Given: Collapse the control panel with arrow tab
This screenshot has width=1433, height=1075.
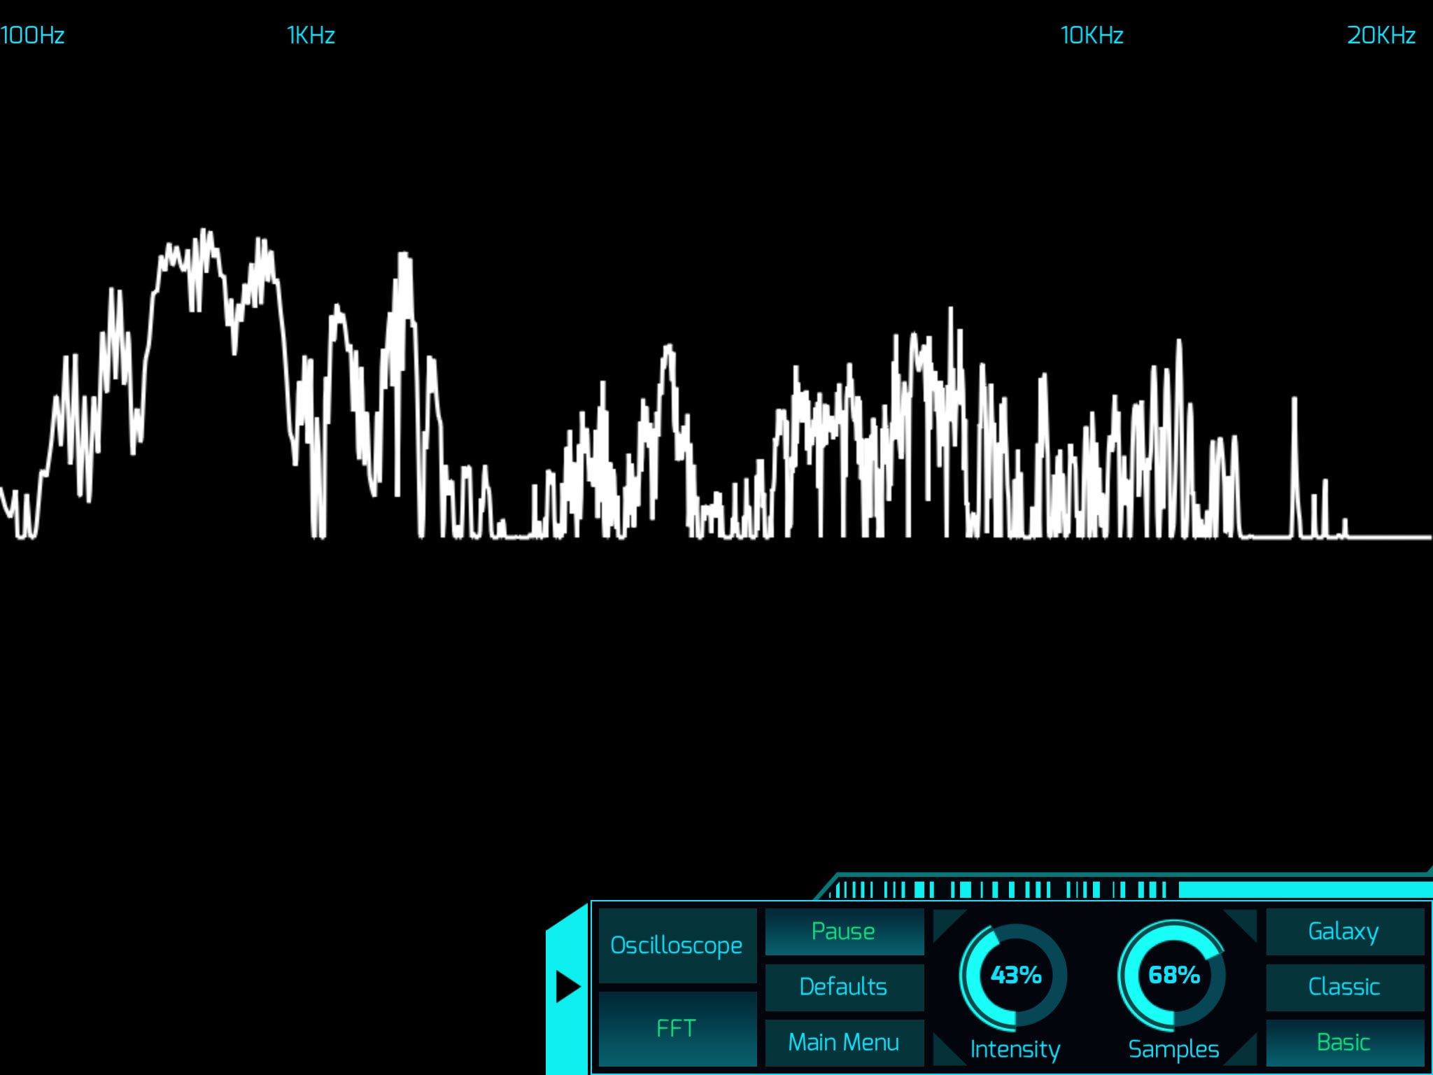Looking at the screenshot, I should click(x=567, y=987).
